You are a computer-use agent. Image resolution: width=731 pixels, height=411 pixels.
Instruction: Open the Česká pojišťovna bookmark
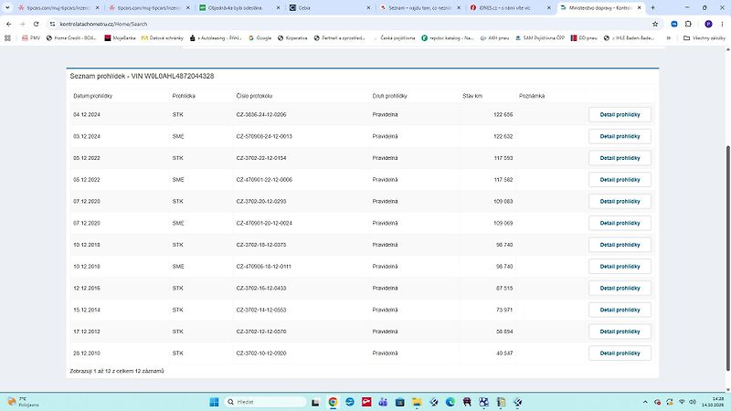pyautogui.click(x=394, y=38)
